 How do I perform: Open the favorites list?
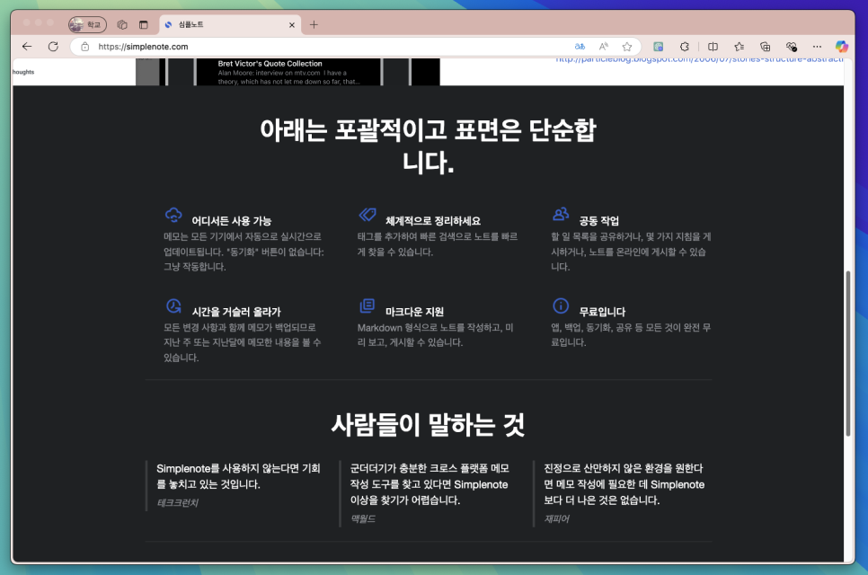[739, 47]
